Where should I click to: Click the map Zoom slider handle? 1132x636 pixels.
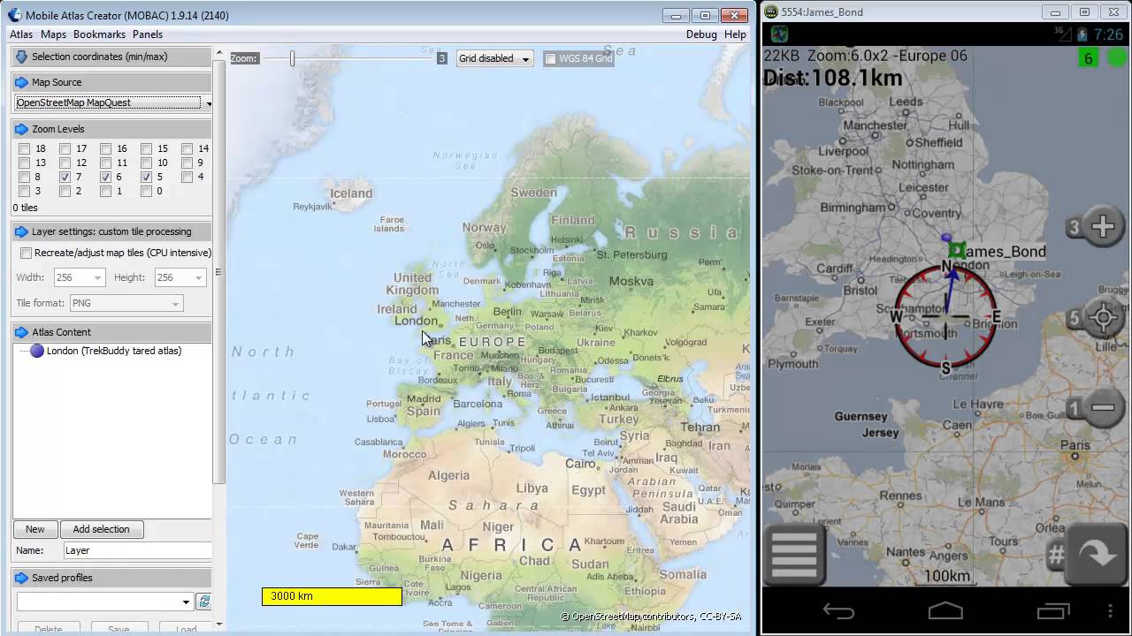pos(292,58)
